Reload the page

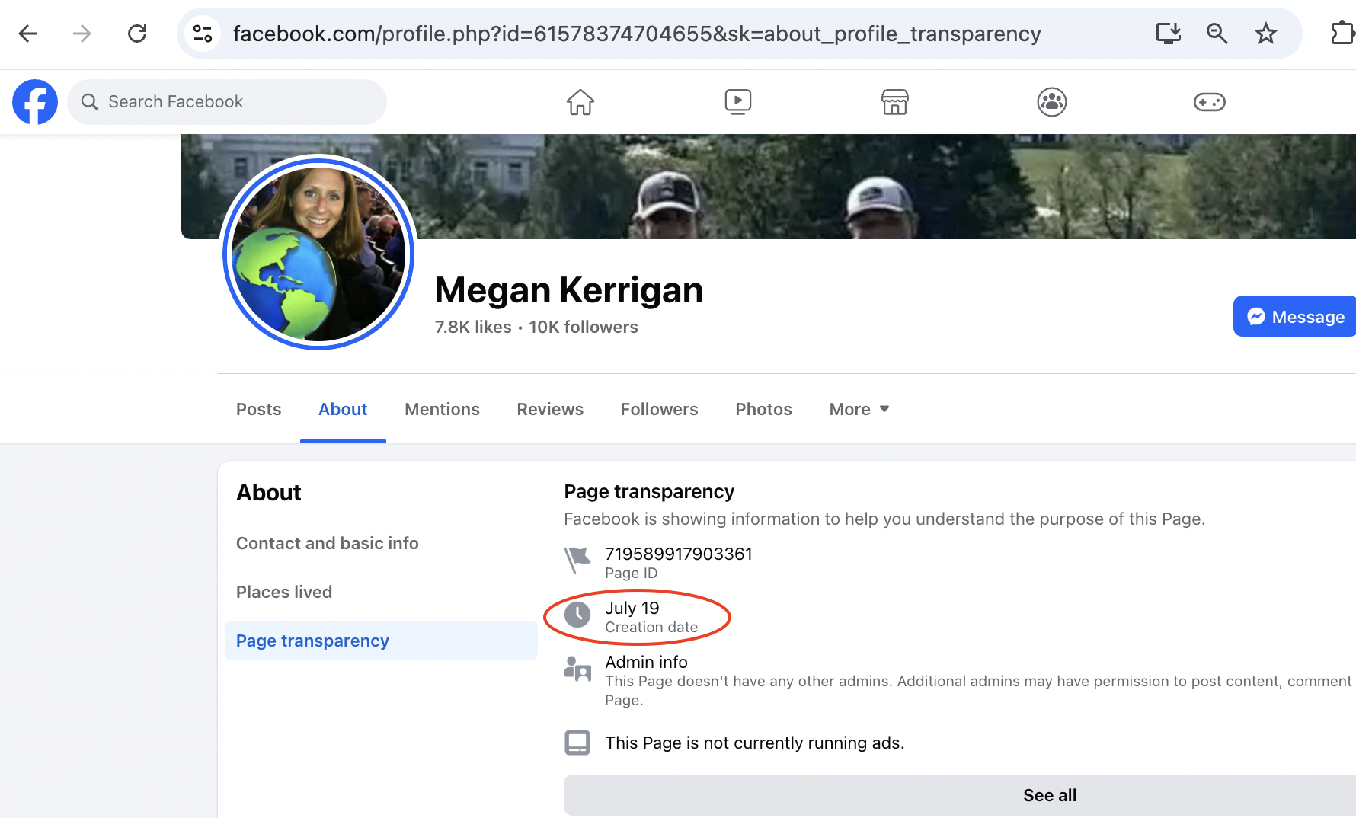137,34
